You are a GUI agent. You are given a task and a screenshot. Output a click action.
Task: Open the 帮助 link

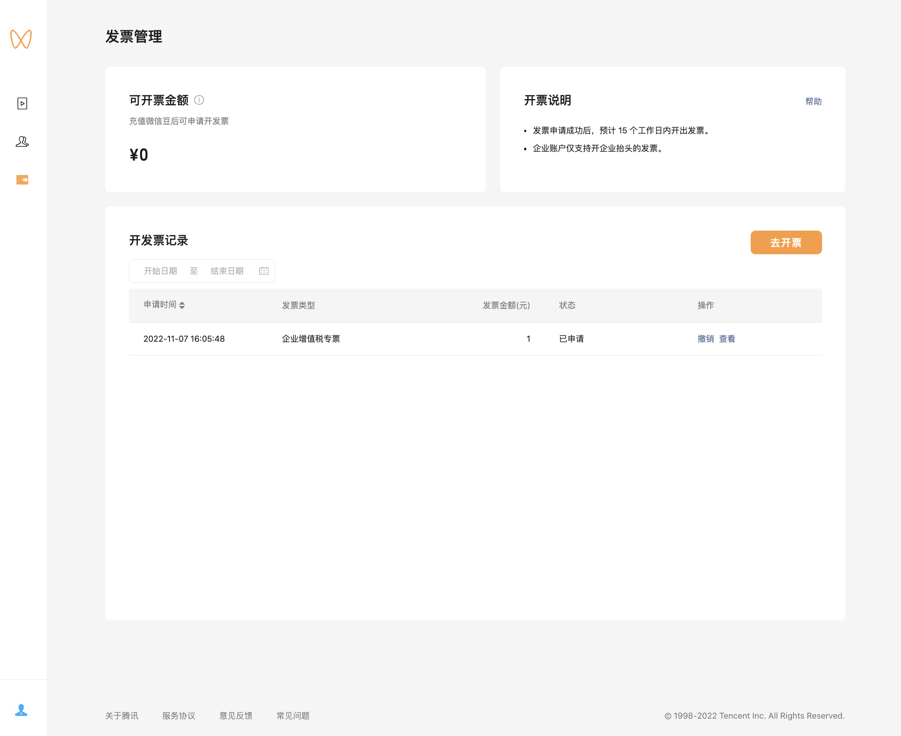click(x=813, y=102)
